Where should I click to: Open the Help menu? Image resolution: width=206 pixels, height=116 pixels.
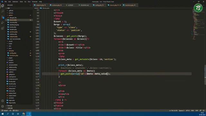(40, 2)
